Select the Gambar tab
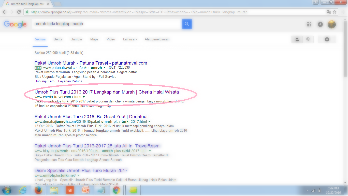The width and height of the screenshot is (348, 196). 76,39
